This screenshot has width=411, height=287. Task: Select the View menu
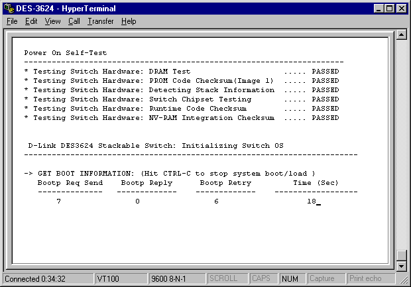[52, 21]
